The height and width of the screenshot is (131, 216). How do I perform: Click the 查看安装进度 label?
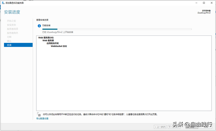click(42, 20)
